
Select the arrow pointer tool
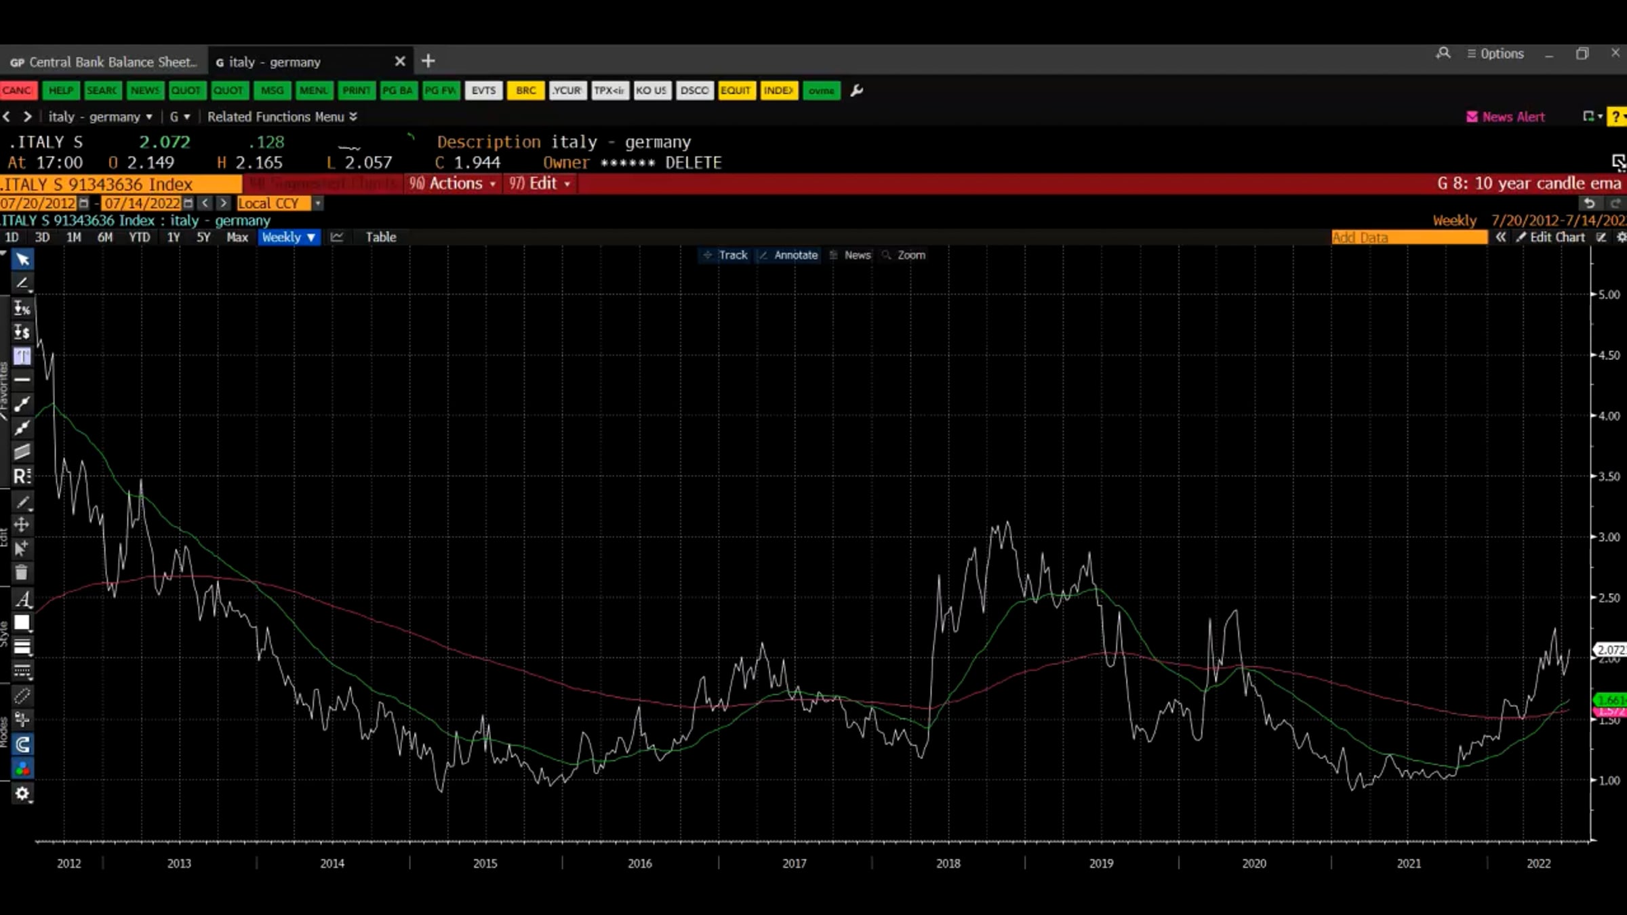[22, 260]
